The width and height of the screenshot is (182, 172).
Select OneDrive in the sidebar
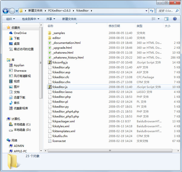(x=20, y=33)
